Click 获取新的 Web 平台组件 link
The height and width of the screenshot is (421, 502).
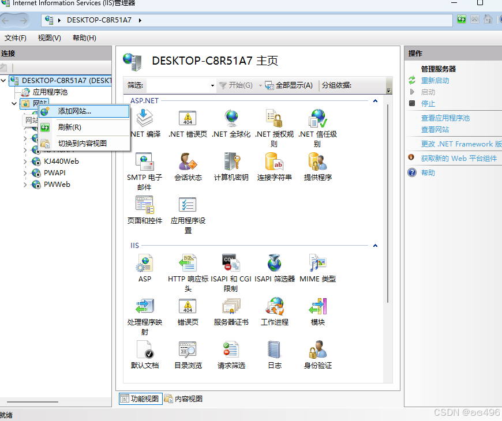459,159
